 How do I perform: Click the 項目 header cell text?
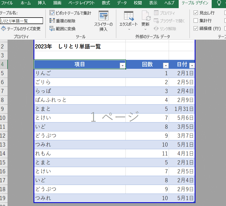tap(79, 64)
